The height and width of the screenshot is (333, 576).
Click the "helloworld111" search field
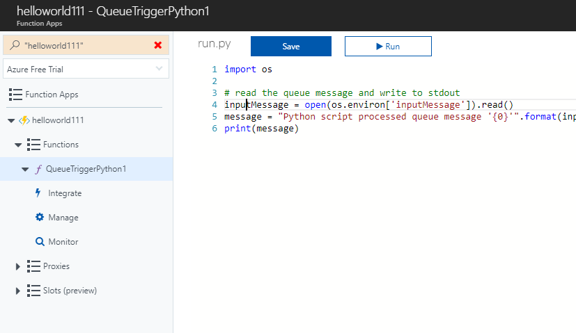tap(86, 45)
